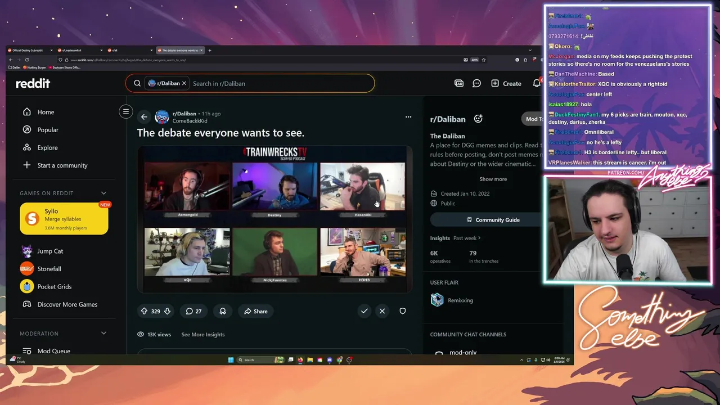Switch to Official Destiny Subreddit tab
The image size is (720, 405).
point(29,50)
